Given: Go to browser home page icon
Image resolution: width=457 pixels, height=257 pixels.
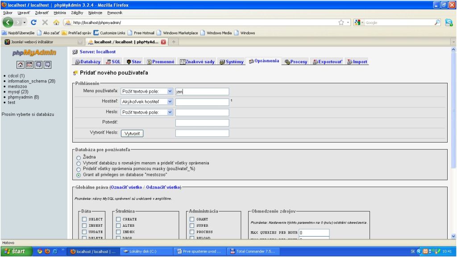Looking at the screenshot, I should [x=56, y=22].
